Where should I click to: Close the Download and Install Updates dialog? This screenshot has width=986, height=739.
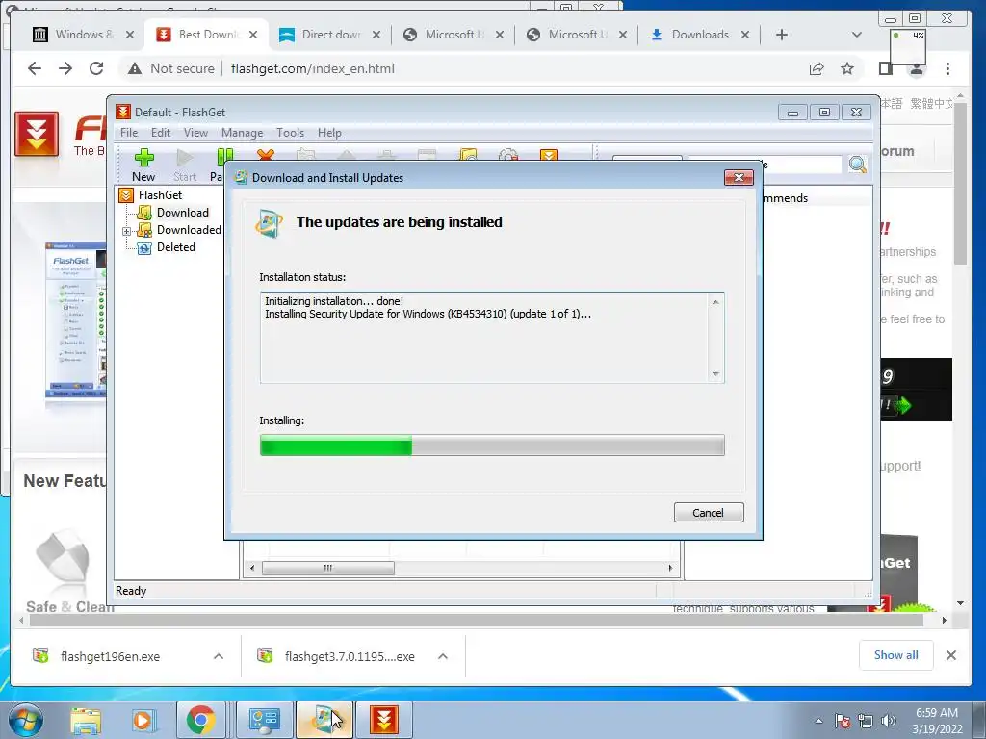[x=739, y=178]
